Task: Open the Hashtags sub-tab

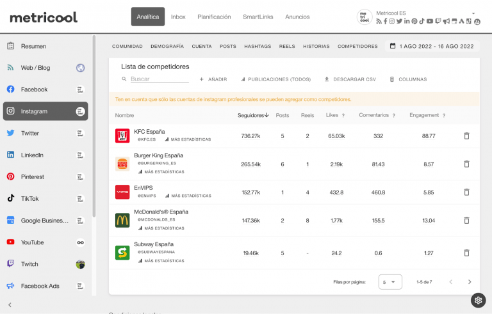Action: pyautogui.click(x=258, y=46)
